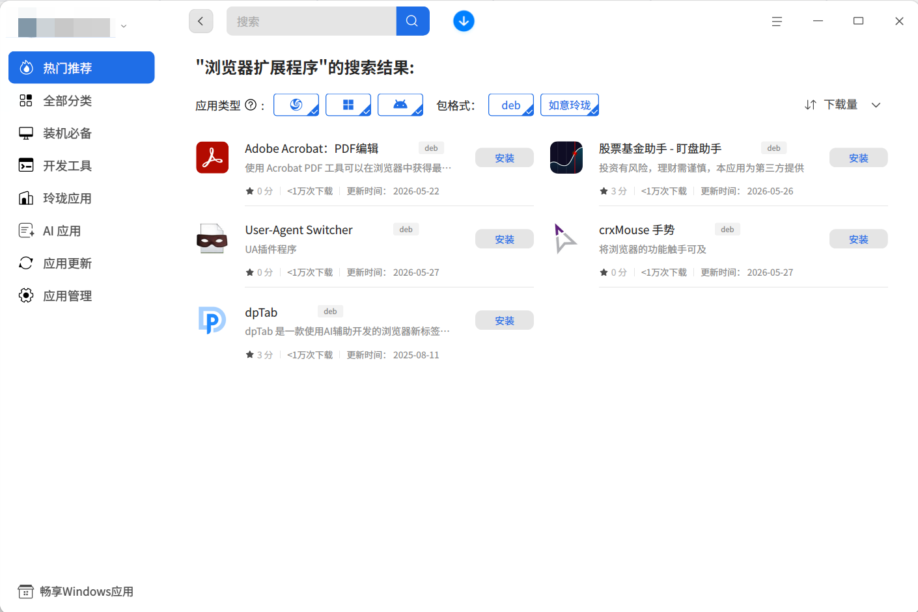Go back with the left arrow button
The height and width of the screenshot is (612, 918).
(201, 21)
